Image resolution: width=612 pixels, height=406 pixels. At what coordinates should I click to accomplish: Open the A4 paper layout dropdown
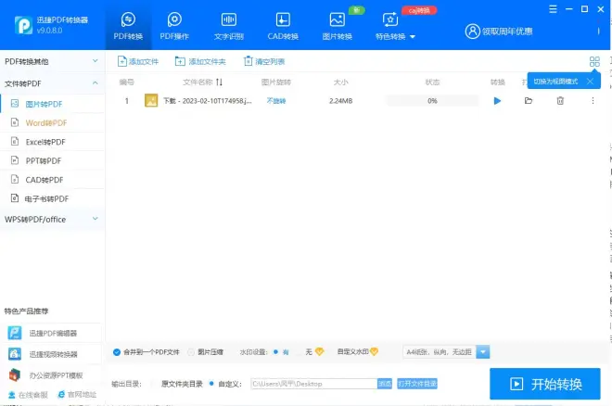[483, 352]
